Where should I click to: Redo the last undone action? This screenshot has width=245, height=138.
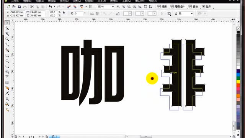(x=59, y=7)
